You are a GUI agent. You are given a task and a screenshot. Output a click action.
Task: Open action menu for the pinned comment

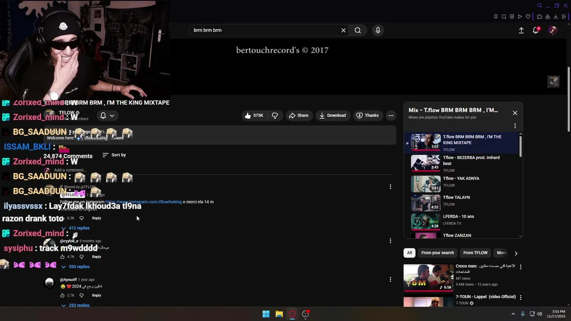point(390,187)
